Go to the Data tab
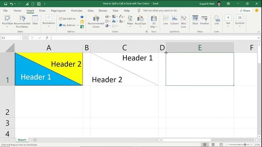 click(90, 11)
